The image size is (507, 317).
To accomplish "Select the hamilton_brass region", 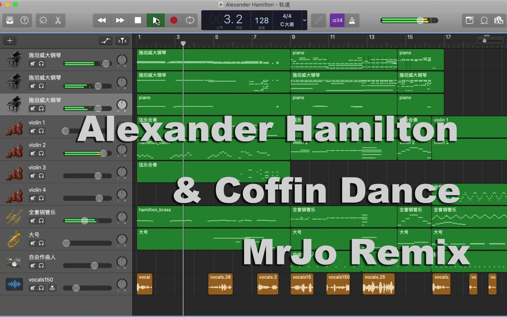I will pyautogui.click(x=213, y=217).
